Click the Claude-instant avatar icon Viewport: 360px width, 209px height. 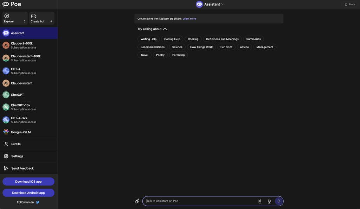(6, 83)
